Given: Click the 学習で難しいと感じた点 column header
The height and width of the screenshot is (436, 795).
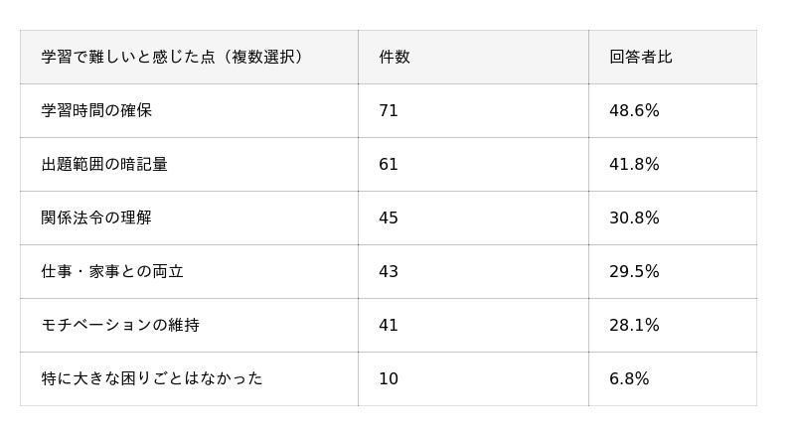Looking at the screenshot, I should (189, 57).
